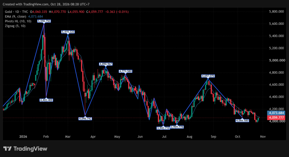289x157 pixels.
Task: Select the low value L4,055.900
Action: pos(76,12)
